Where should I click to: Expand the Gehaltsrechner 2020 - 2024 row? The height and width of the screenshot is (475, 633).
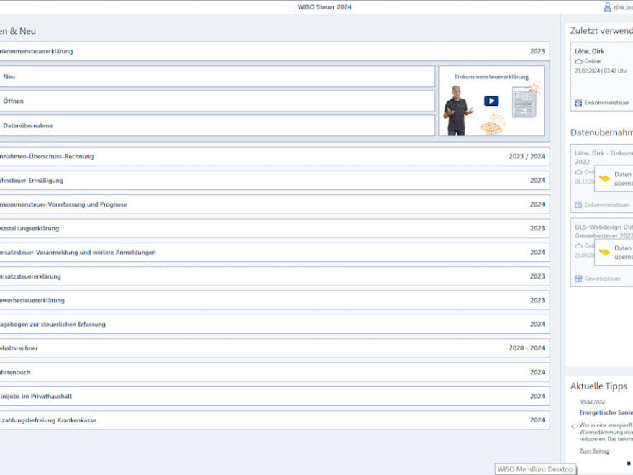tap(275, 348)
